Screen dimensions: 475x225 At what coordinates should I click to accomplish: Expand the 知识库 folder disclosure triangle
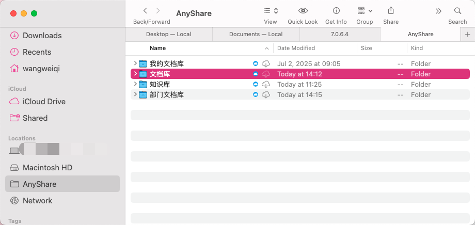pos(135,85)
